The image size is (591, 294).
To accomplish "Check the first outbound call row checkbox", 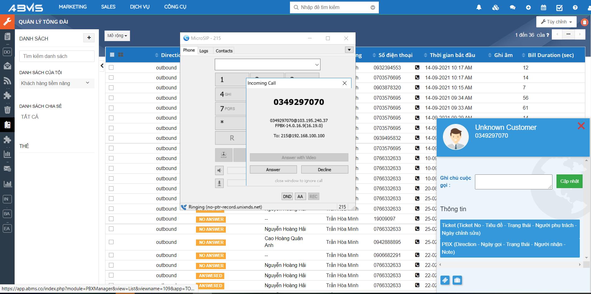I will coord(111,68).
